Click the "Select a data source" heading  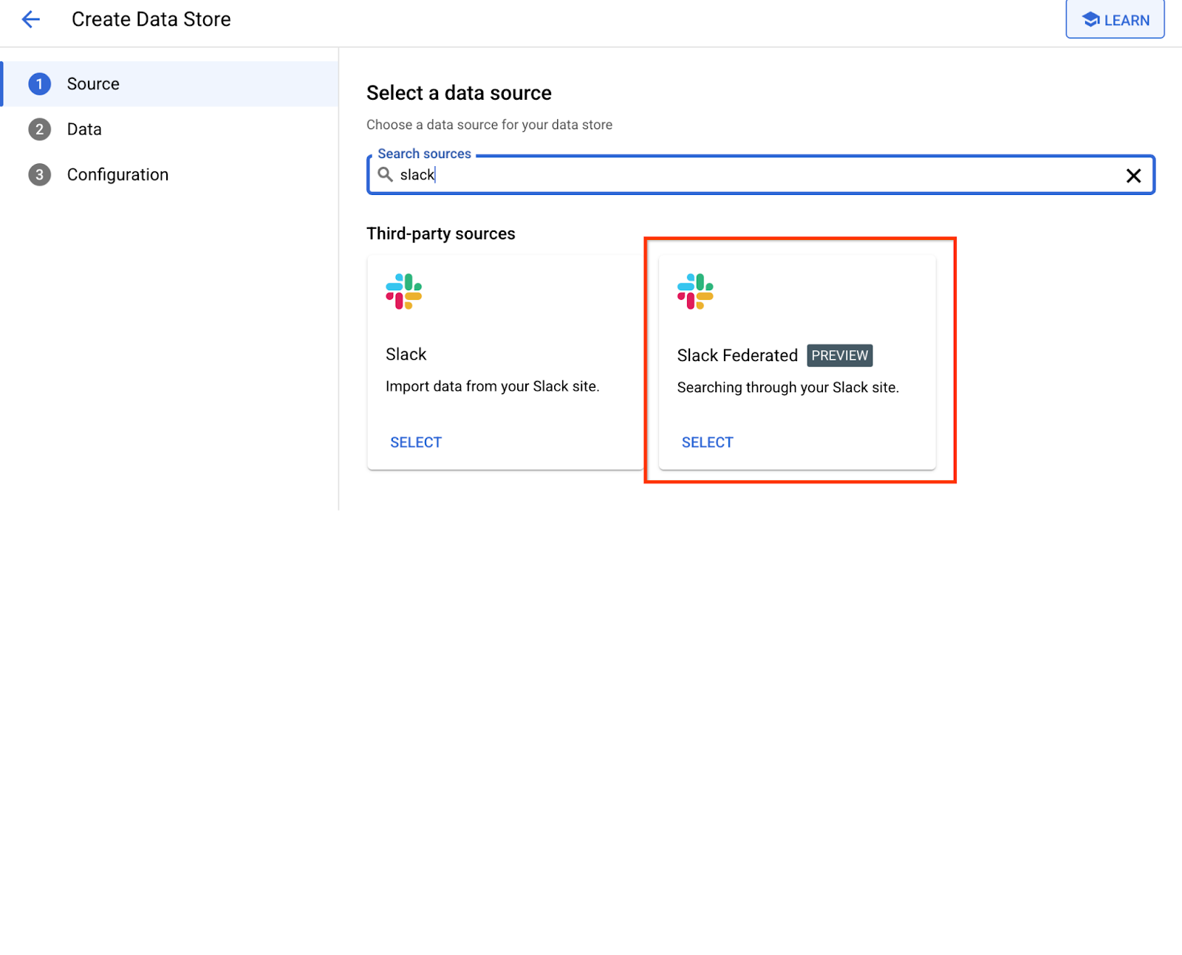click(x=459, y=93)
